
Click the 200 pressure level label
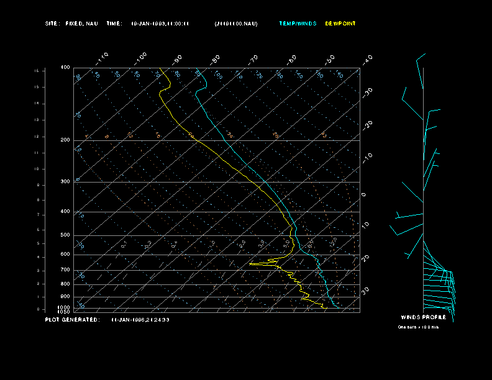tap(65, 140)
